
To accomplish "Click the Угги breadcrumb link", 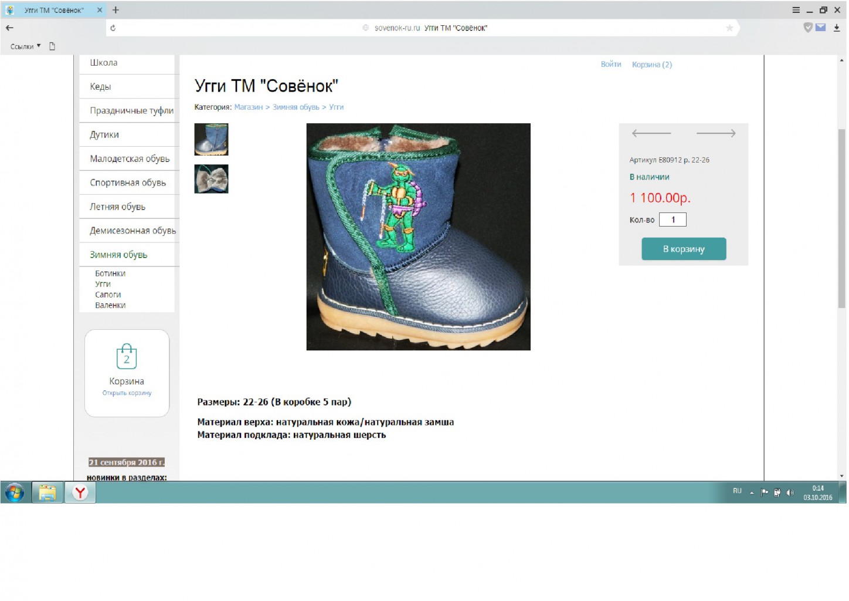I will click(337, 107).
